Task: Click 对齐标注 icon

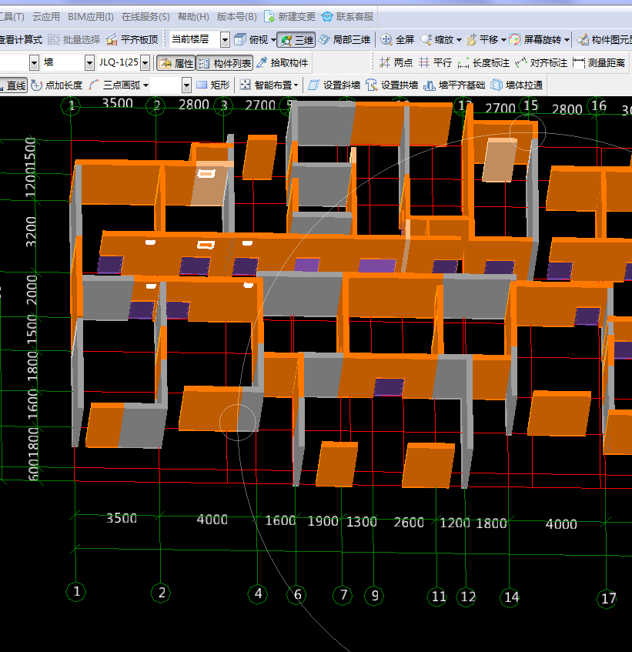Action: (520, 63)
